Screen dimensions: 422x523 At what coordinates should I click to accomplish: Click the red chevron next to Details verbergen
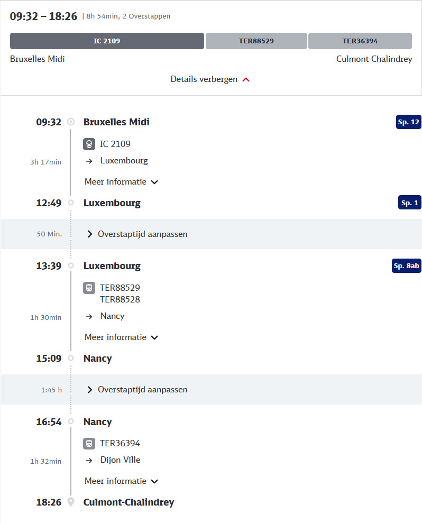pos(246,80)
